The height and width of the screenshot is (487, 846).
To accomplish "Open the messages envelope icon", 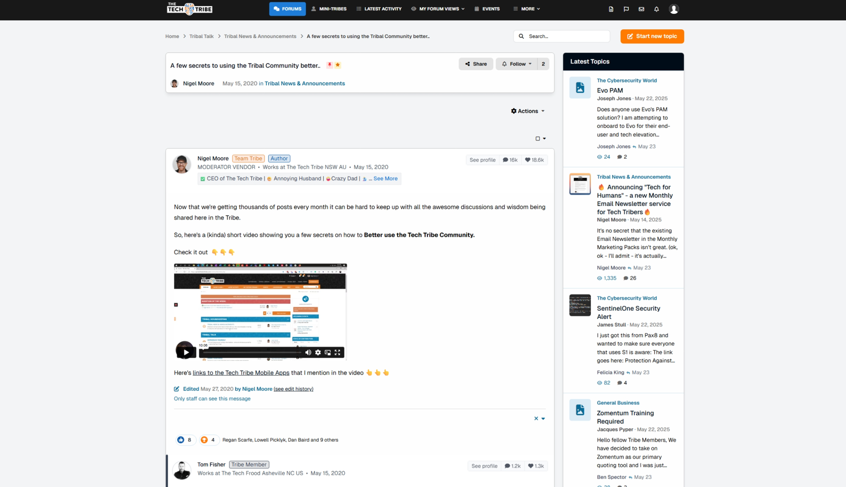I will (x=641, y=9).
